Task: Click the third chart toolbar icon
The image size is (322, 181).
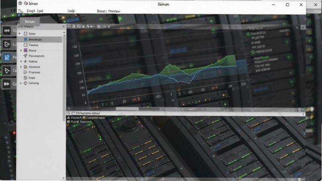Action: pos(79,27)
